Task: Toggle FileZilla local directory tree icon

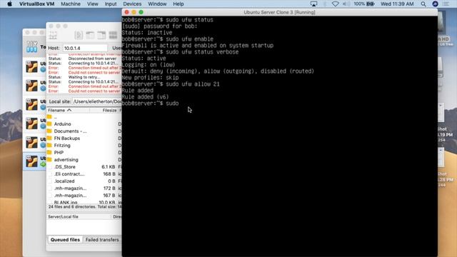Action: [x=90, y=35]
